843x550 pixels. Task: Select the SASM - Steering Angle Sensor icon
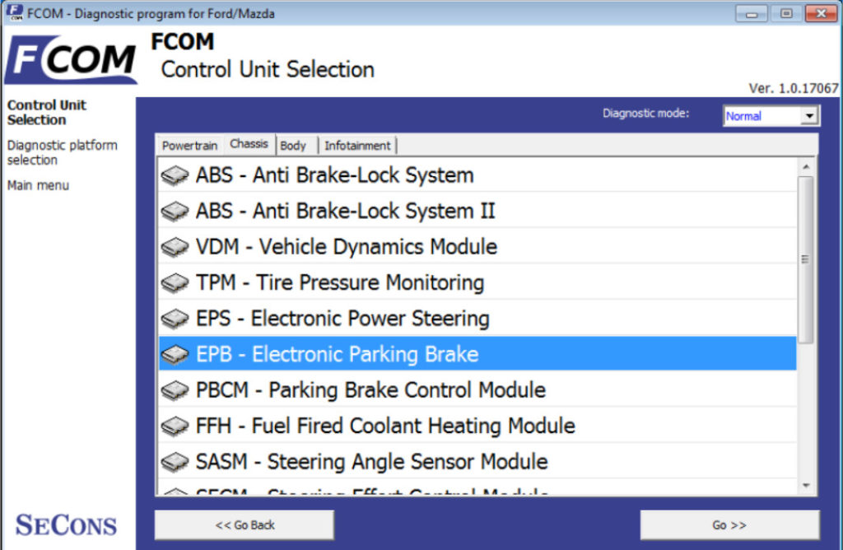click(x=175, y=461)
